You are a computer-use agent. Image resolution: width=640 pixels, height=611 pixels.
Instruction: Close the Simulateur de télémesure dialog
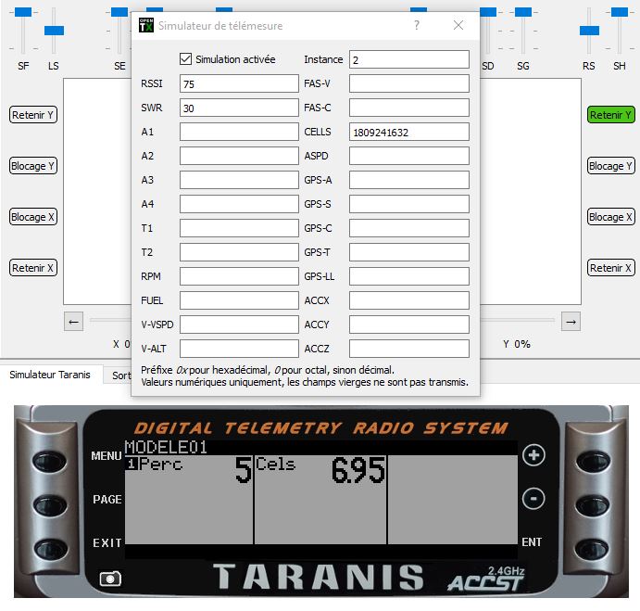coord(458,25)
